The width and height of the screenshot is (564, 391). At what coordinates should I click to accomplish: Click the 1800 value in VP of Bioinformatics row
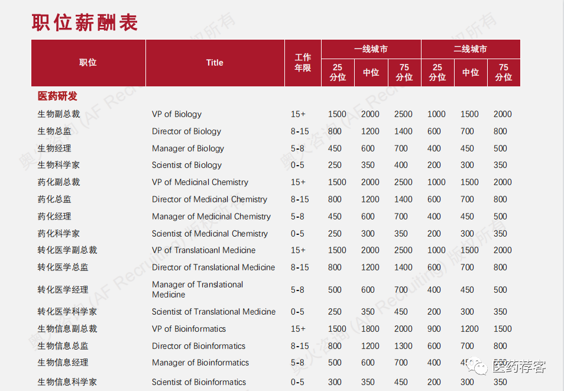click(x=370, y=329)
